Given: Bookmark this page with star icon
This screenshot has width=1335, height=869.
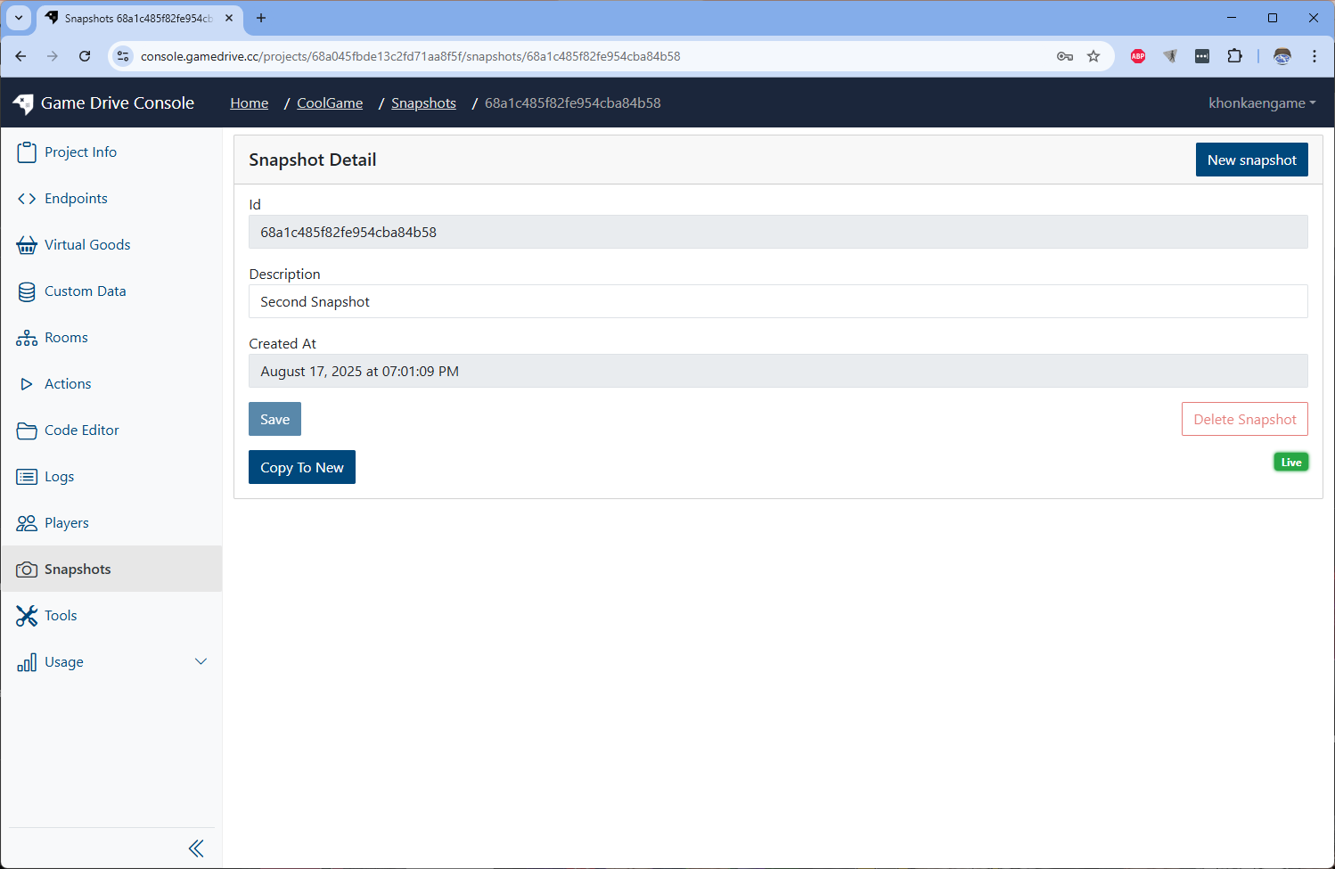Looking at the screenshot, I should click(x=1093, y=56).
